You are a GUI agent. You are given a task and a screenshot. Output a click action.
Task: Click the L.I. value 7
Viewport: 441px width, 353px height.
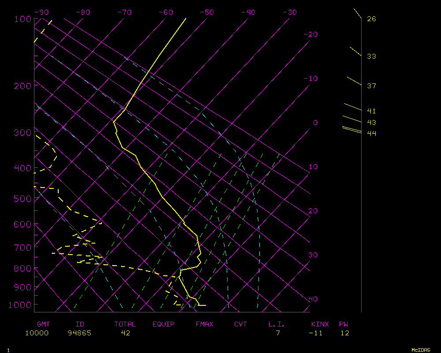click(x=278, y=333)
